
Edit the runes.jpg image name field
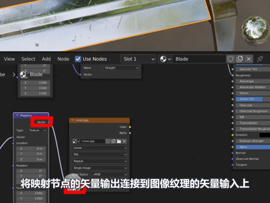coord(92,141)
